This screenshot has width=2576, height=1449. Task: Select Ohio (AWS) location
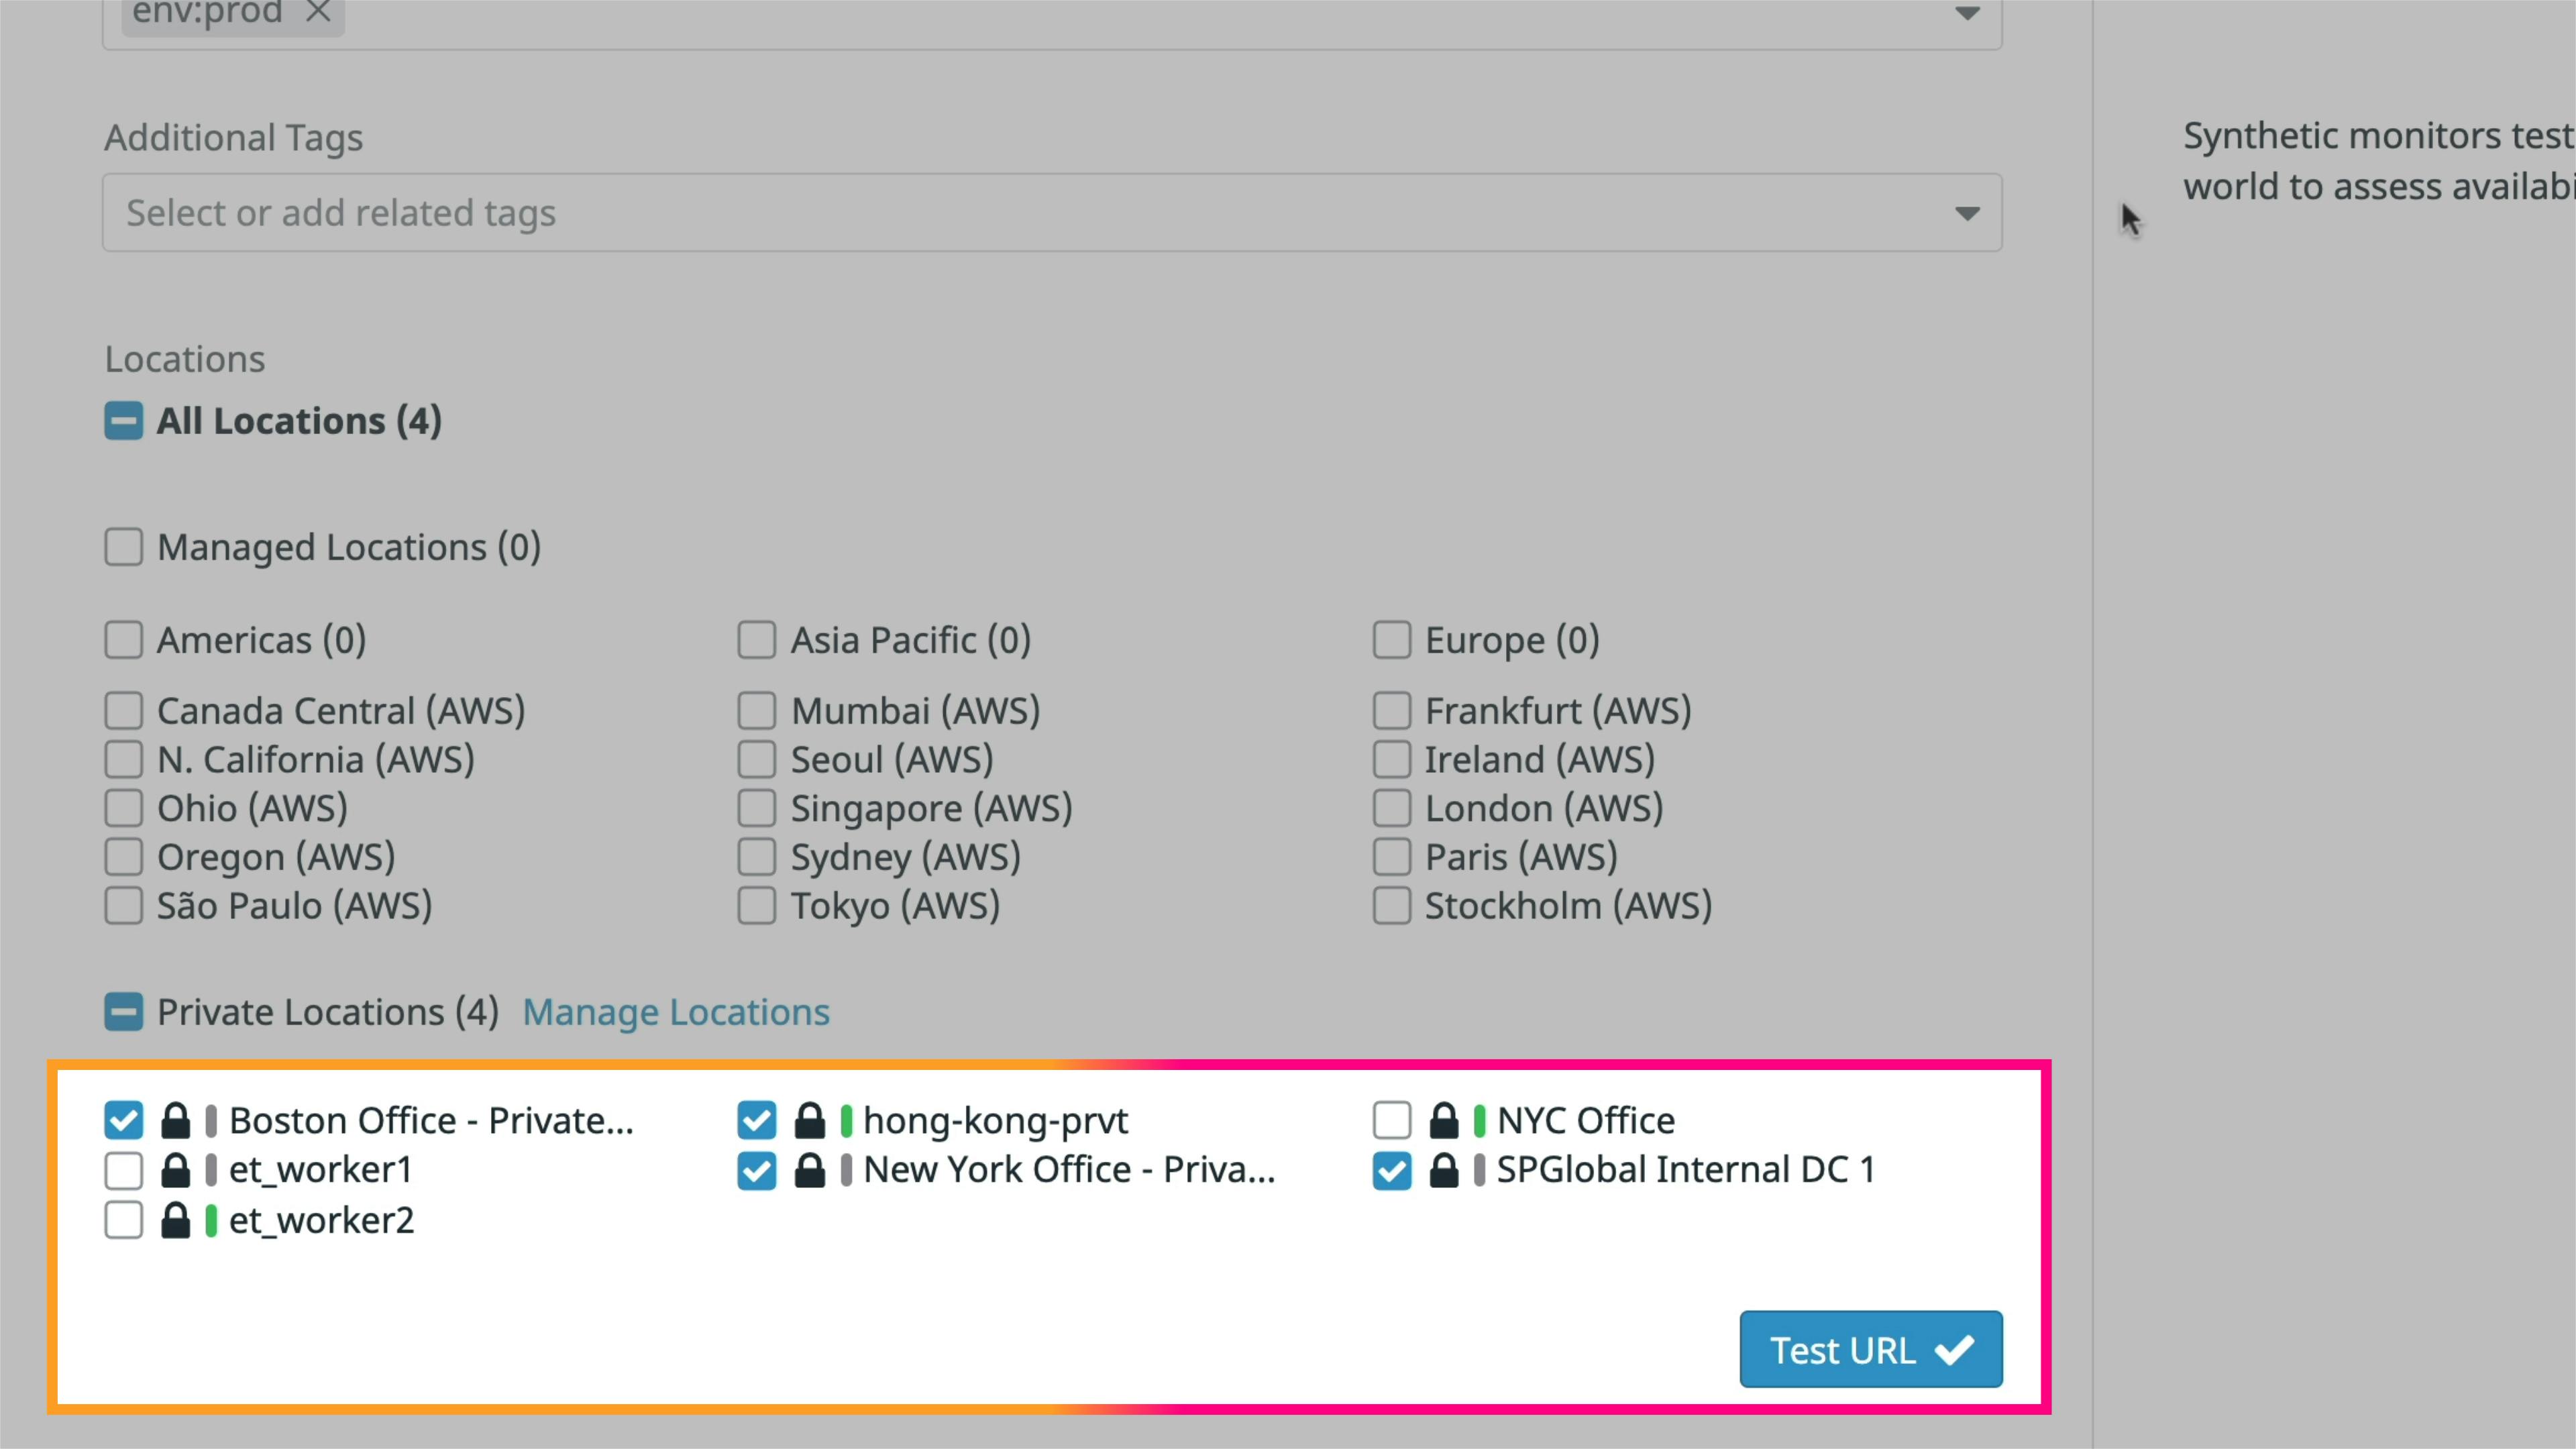124,808
